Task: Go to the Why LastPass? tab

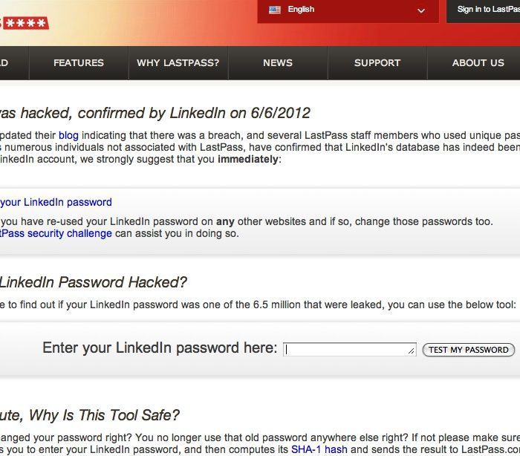Action: pos(178,63)
